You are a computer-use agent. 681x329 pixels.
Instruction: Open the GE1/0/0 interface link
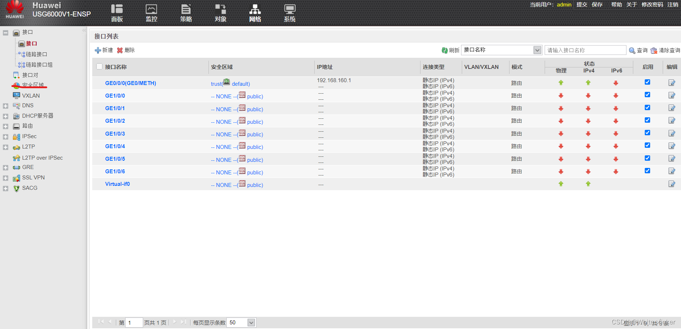(x=115, y=96)
